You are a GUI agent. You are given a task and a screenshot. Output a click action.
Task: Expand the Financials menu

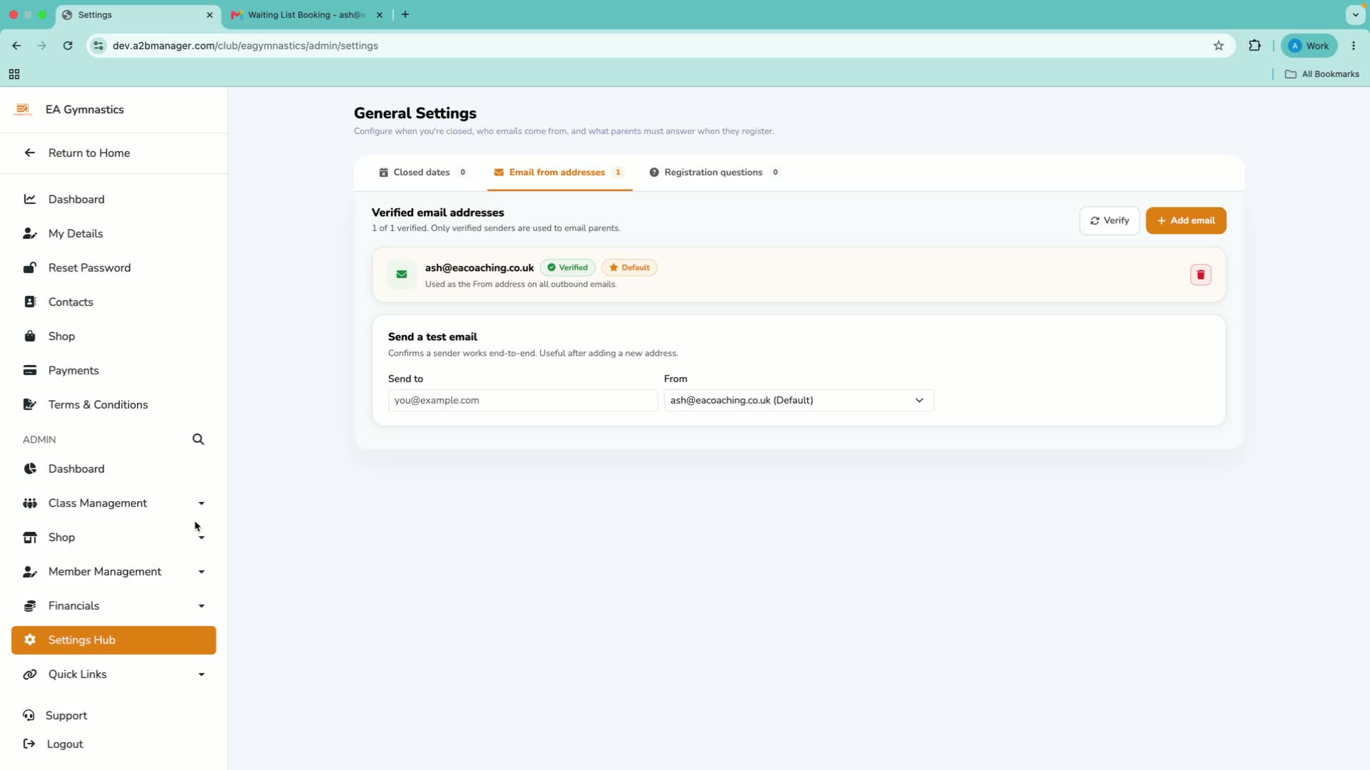click(x=113, y=606)
